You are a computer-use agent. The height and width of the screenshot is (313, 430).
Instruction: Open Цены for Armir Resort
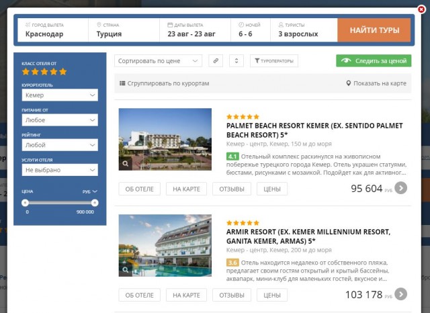point(272,295)
